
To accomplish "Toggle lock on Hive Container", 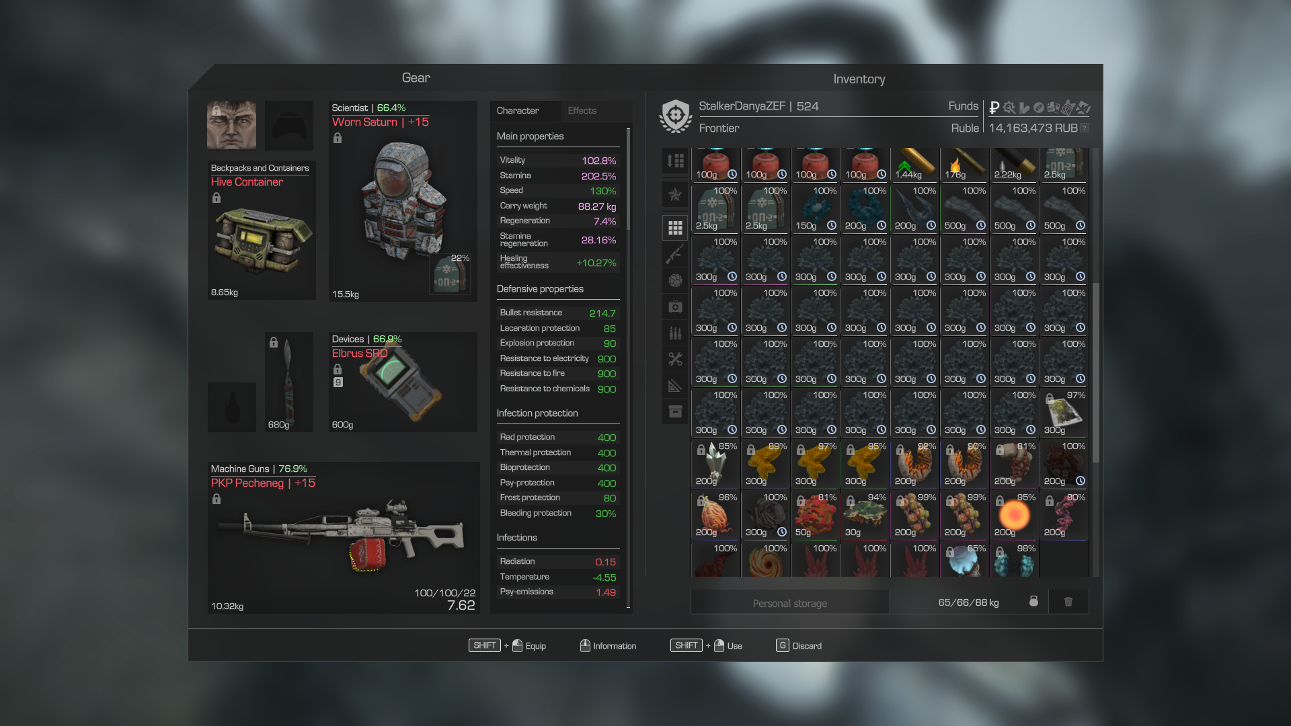I will pos(217,198).
